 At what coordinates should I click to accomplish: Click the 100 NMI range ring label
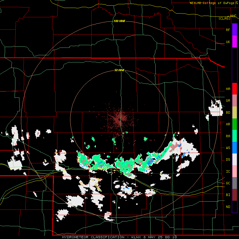click(x=119, y=21)
